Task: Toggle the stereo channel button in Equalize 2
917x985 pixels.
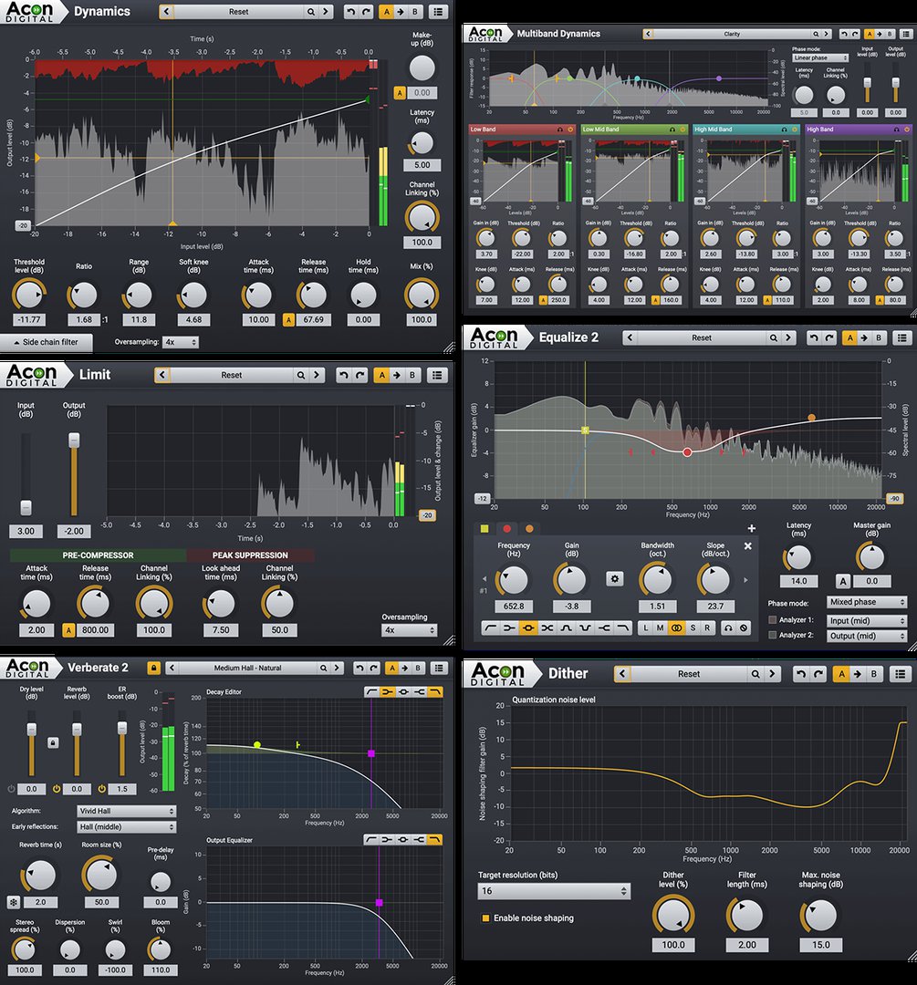Action: (675, 627)
